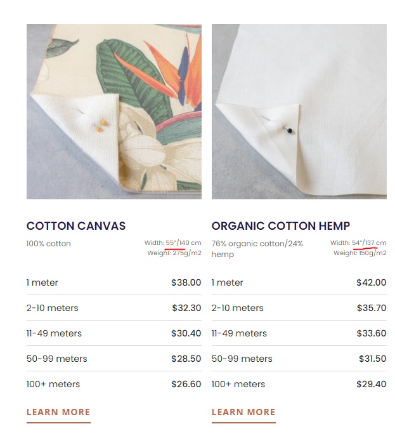Select the 2-10 meters row for Cotton Canvas
The image size is (395, 438).
[x=114, y=308]
